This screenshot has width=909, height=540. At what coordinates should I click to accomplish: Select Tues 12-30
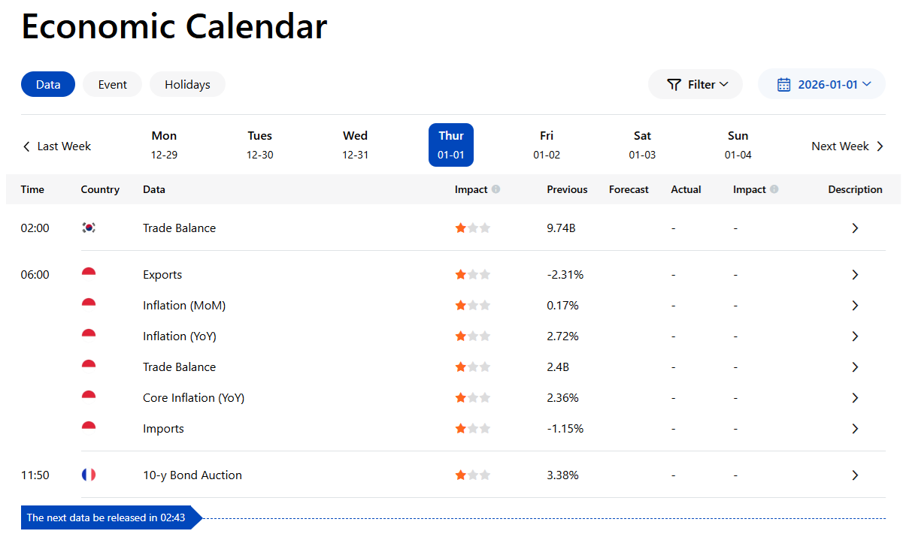click(x=259, y=145)
